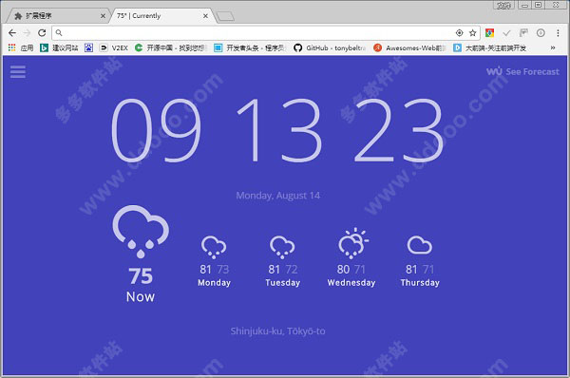The width and height of the screenshot is (570, 378).
Task: Click the user button left of the window controls
Action: click(503, 5)
